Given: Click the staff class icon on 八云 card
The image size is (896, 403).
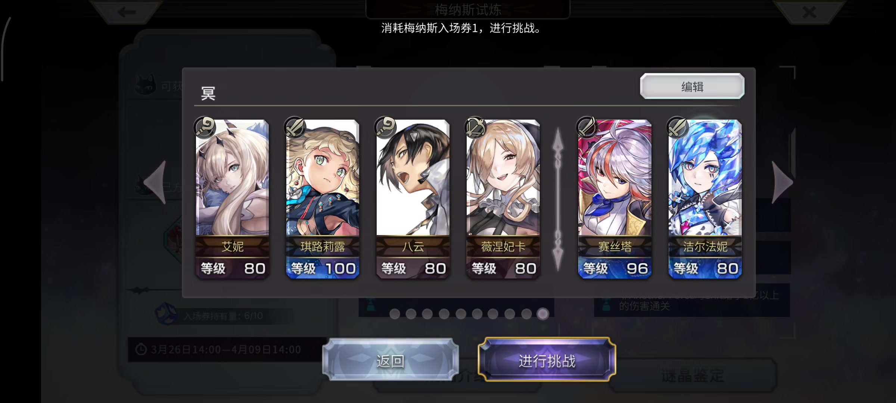Looking at the screenshot, I should (385, 127).
